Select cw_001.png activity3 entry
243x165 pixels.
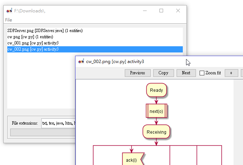point(95,43)
